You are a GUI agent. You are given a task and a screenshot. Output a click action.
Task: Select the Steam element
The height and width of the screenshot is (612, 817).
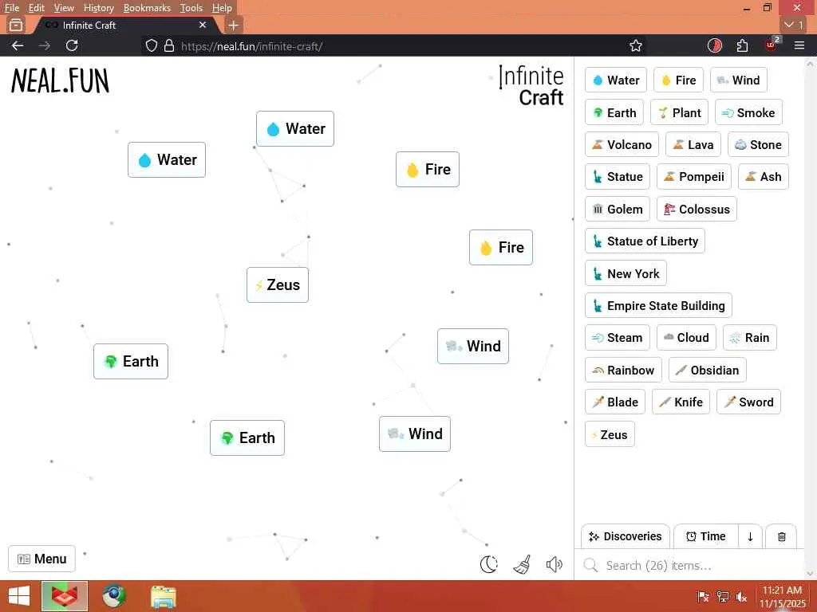618,338
